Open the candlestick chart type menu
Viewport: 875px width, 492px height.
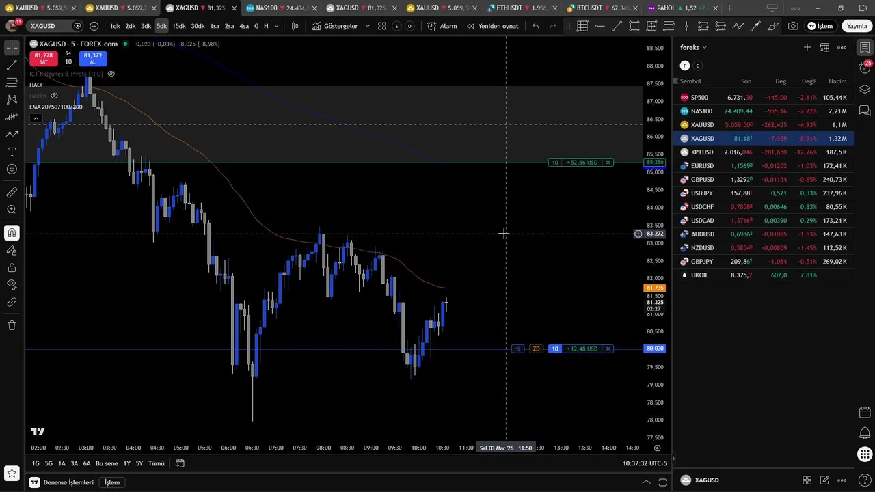point(295,26)
